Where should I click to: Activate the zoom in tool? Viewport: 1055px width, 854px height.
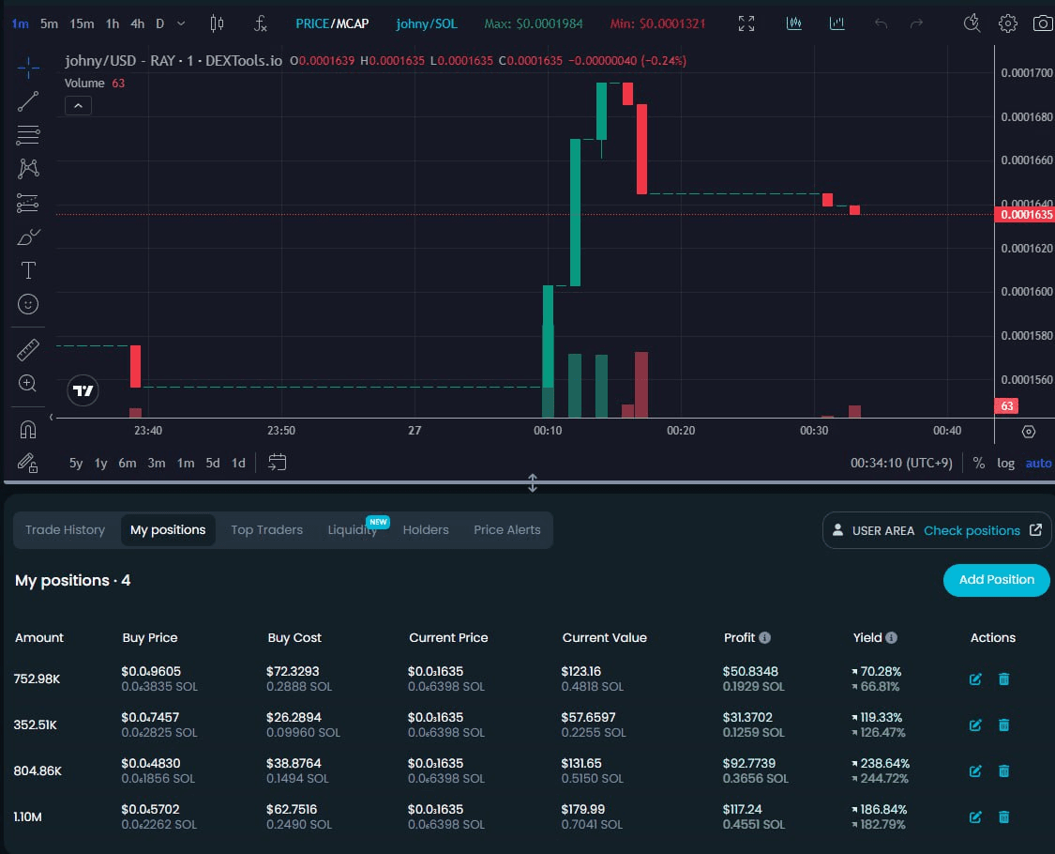point(27,383)
